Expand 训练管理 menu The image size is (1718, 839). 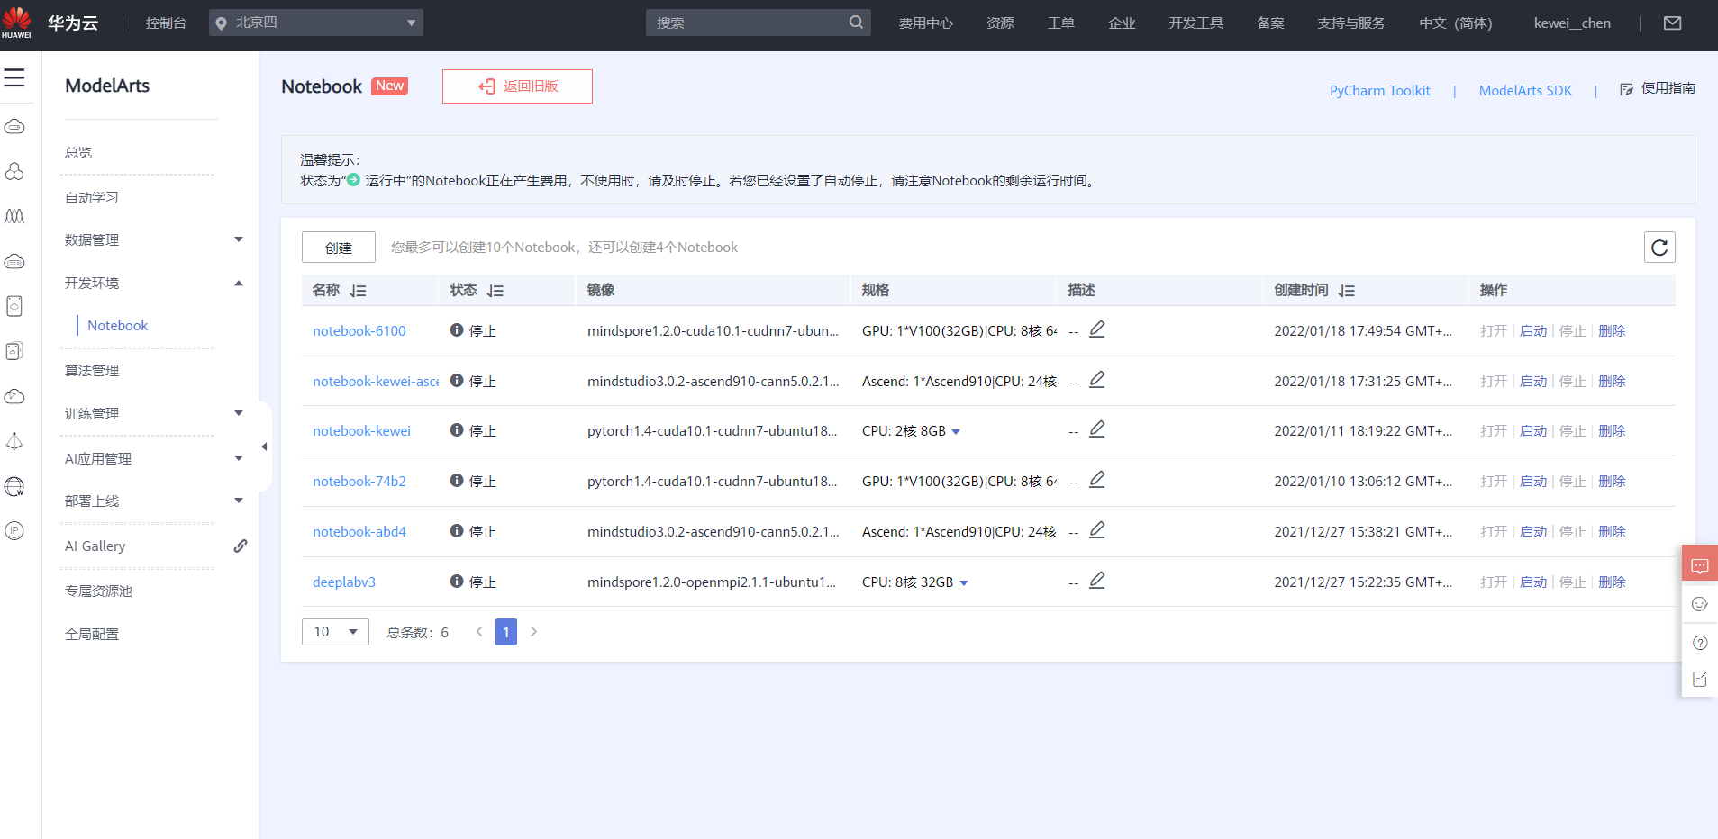point(239,413)
